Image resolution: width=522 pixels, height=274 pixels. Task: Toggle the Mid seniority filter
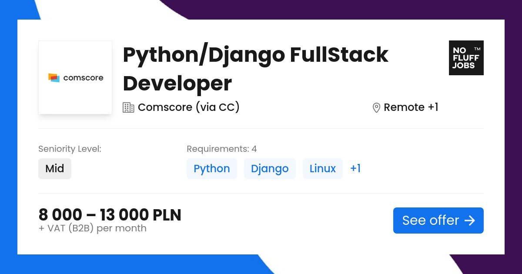click(x=55, y=168)
